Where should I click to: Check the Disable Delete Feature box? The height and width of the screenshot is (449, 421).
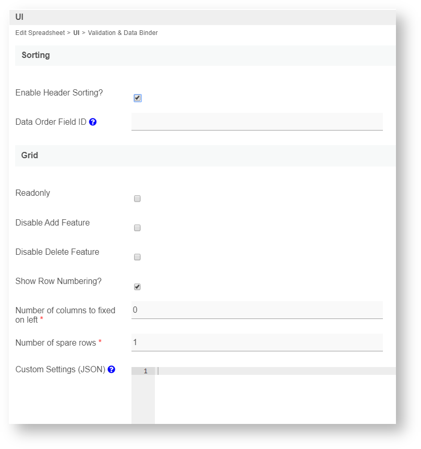point(137,257)
